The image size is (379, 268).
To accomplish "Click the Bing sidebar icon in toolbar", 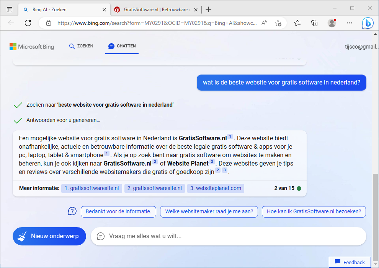I will 368,23.
